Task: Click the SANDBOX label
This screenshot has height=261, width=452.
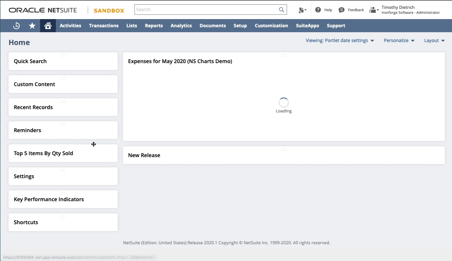Action: click(x=109, y=11)
